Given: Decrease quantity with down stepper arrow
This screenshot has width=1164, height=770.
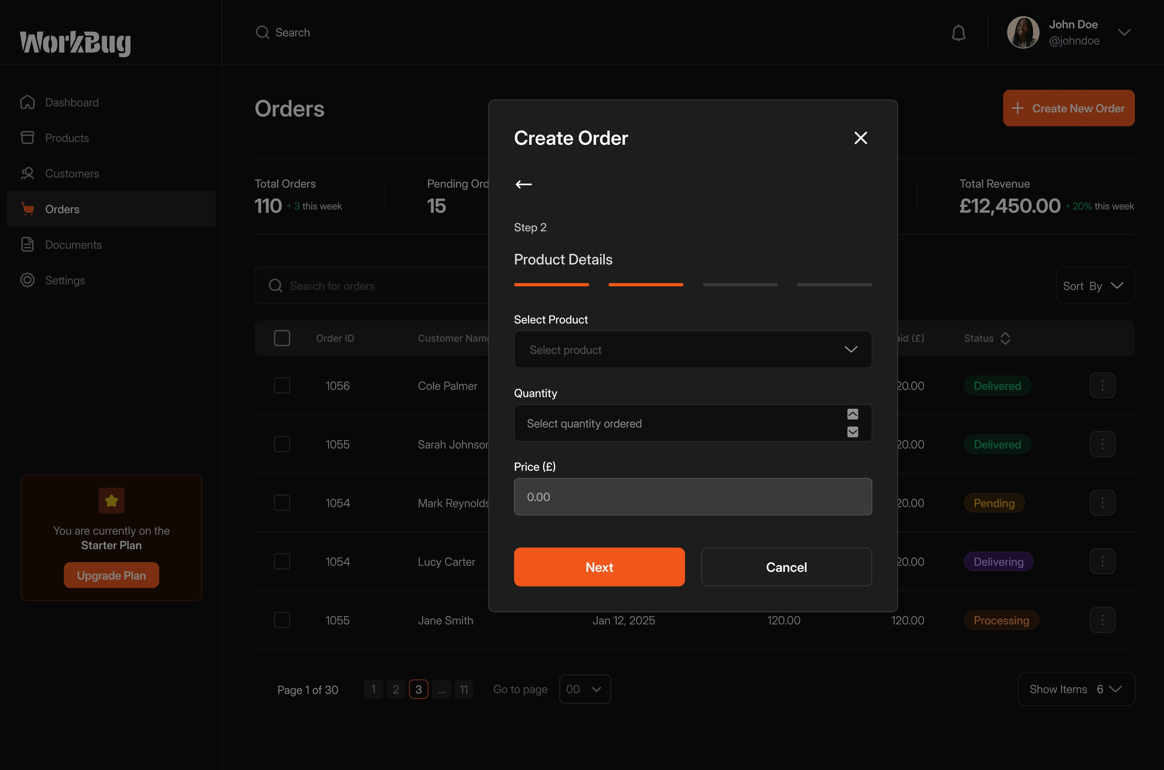Looking at the screenshot, I should [853, 432].
